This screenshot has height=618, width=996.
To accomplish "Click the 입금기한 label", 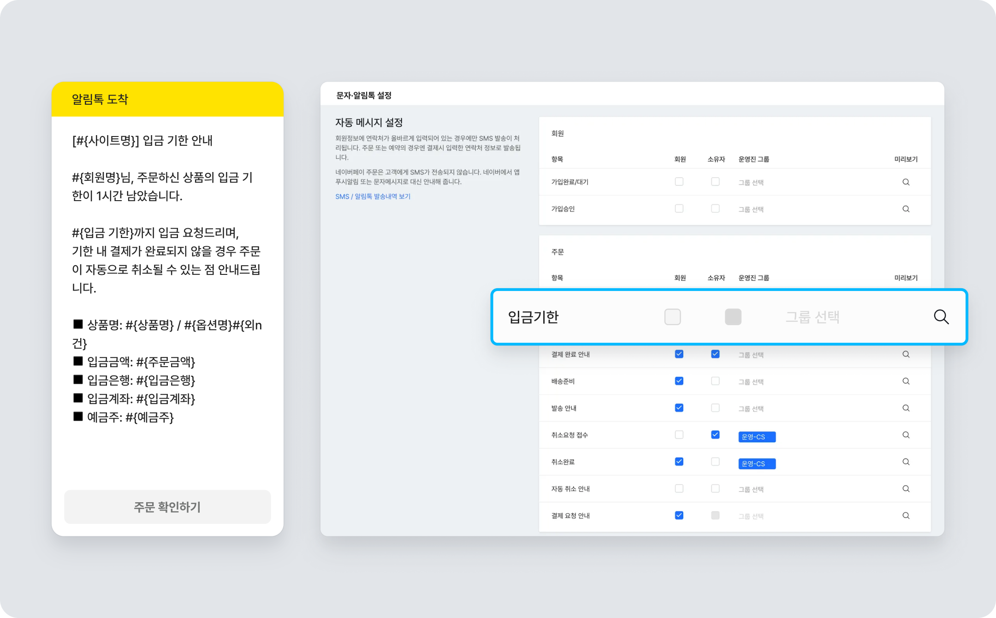I will point(533,317).
